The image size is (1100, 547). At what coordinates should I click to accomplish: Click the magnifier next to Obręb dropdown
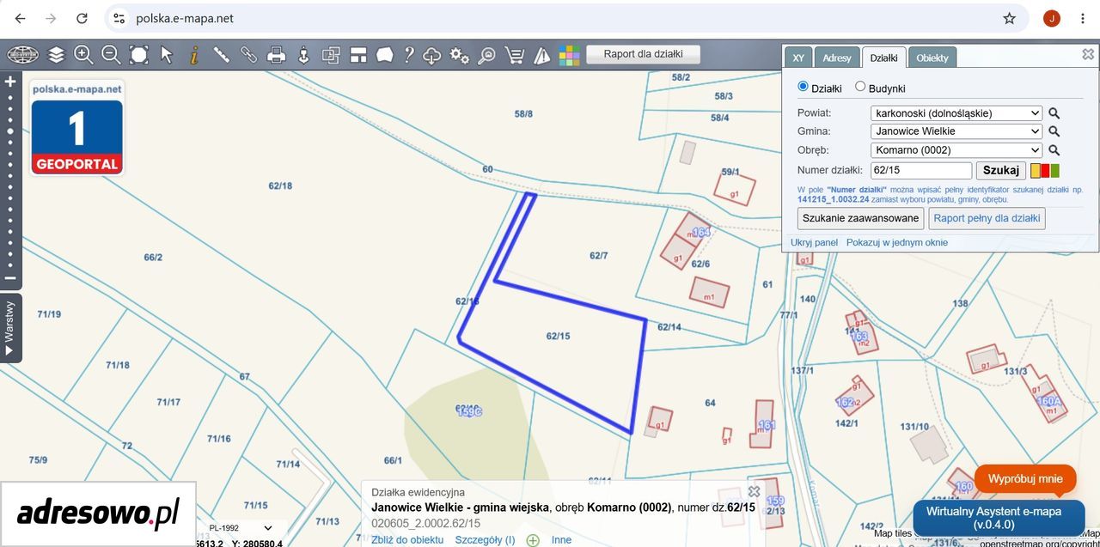click(x=1054, y=150)
